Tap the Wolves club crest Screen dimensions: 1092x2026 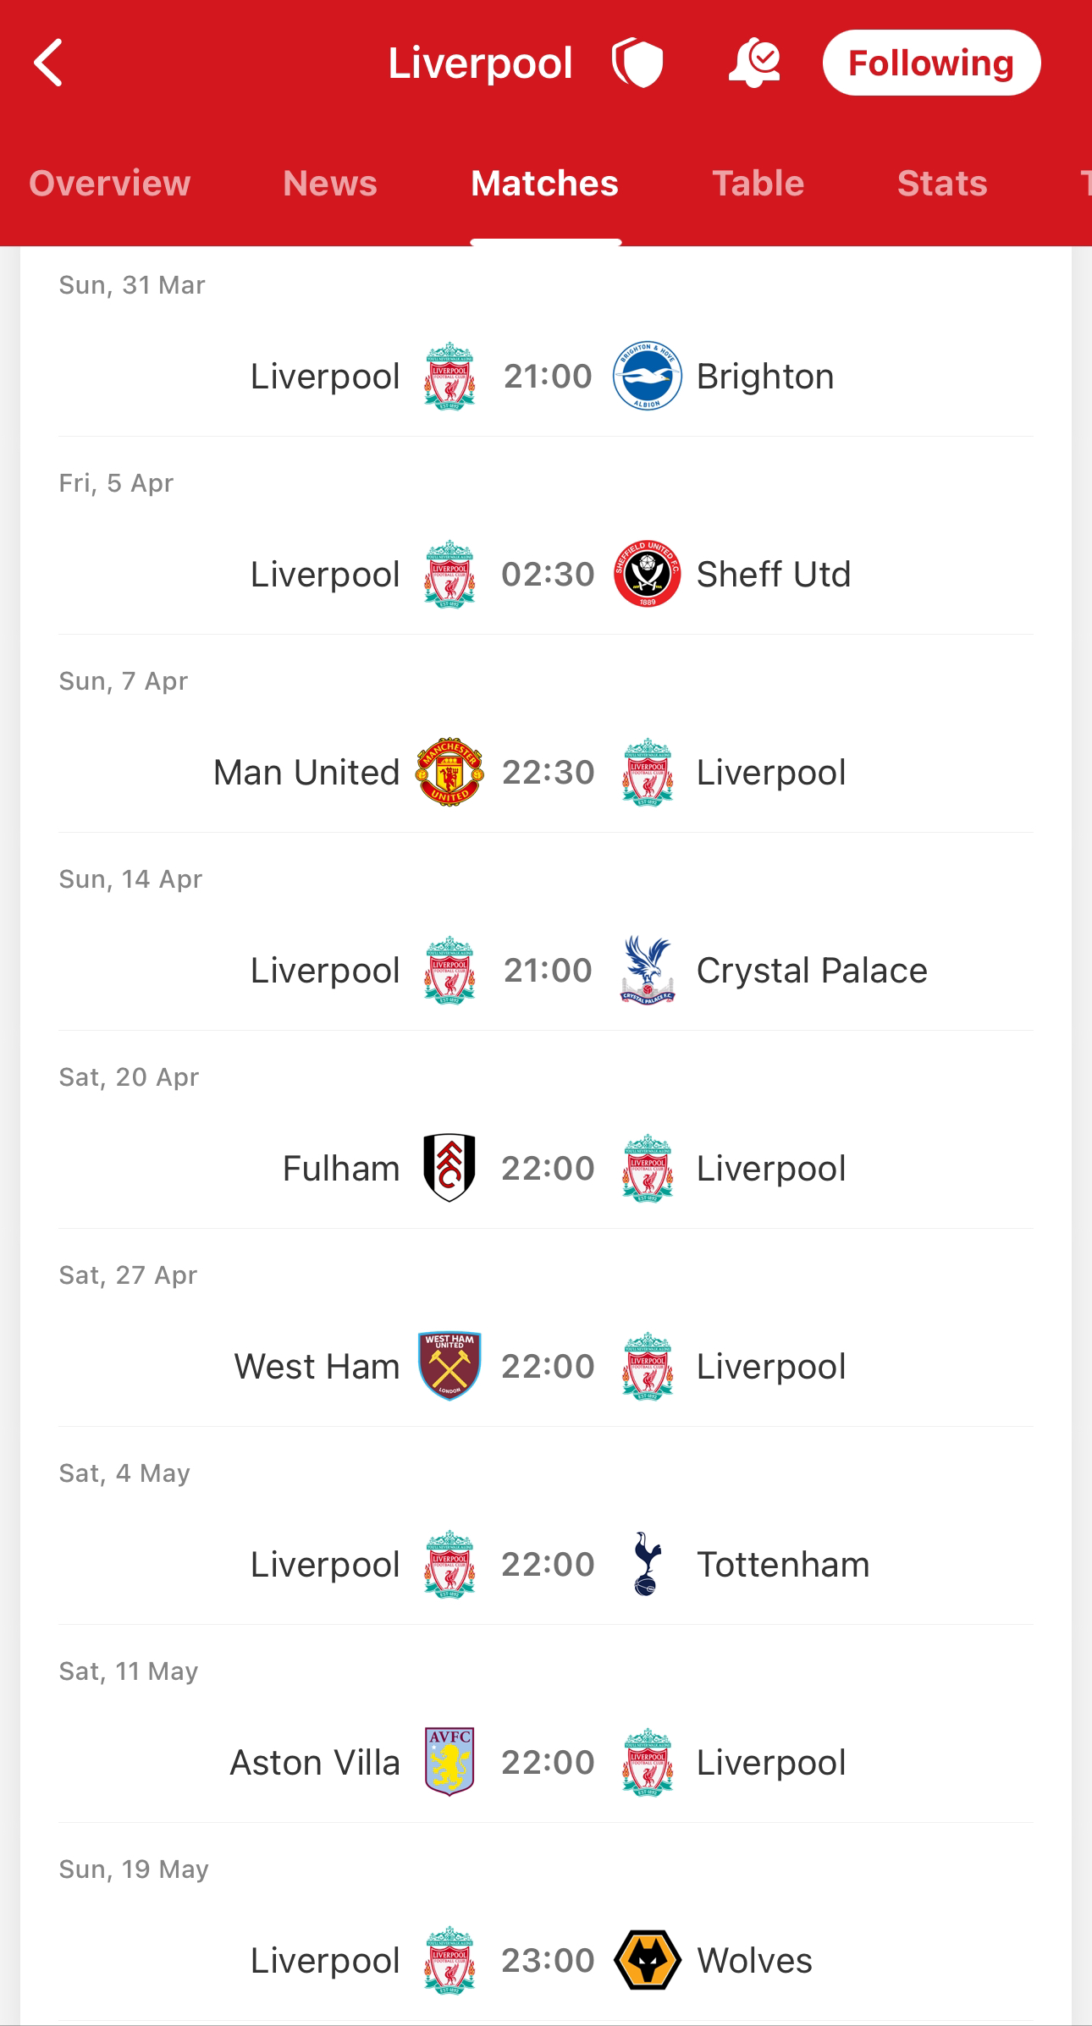[648, 1960]
